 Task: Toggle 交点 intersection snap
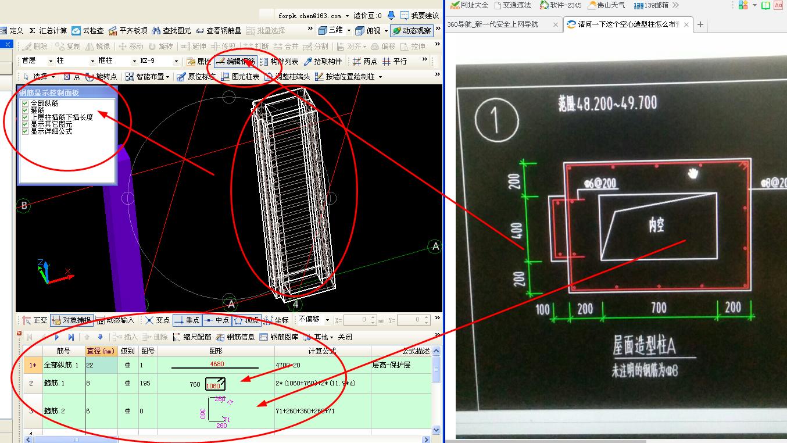(158, 320)
